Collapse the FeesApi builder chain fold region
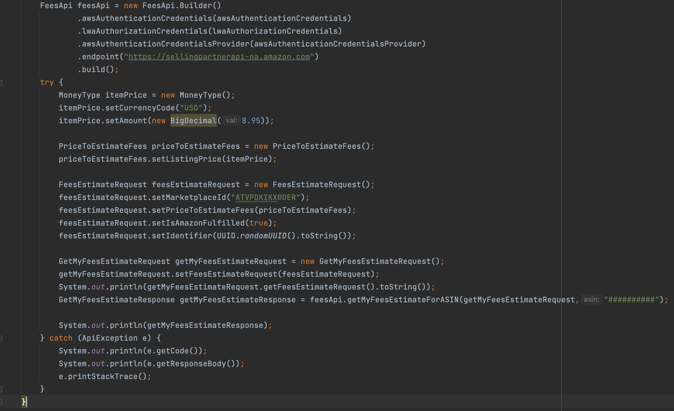The width and height of the screenshot is (674, 411). (x=1, y=5)
